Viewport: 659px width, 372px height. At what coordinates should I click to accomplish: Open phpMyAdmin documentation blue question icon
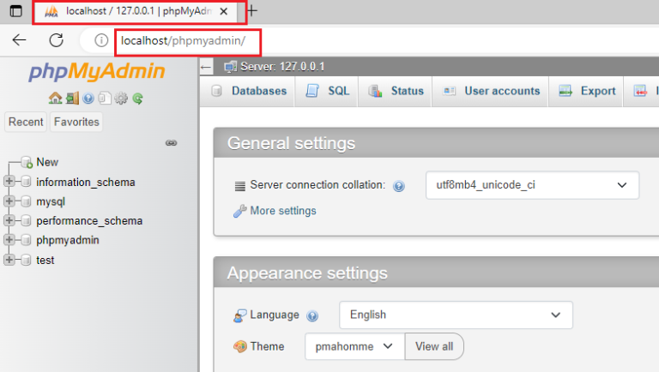click(x=88, y=99)
